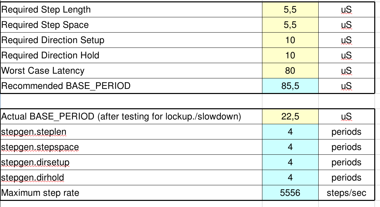Click the Worst Case Latency label cell
Screen dimensions: 380x207
(131, 71)
